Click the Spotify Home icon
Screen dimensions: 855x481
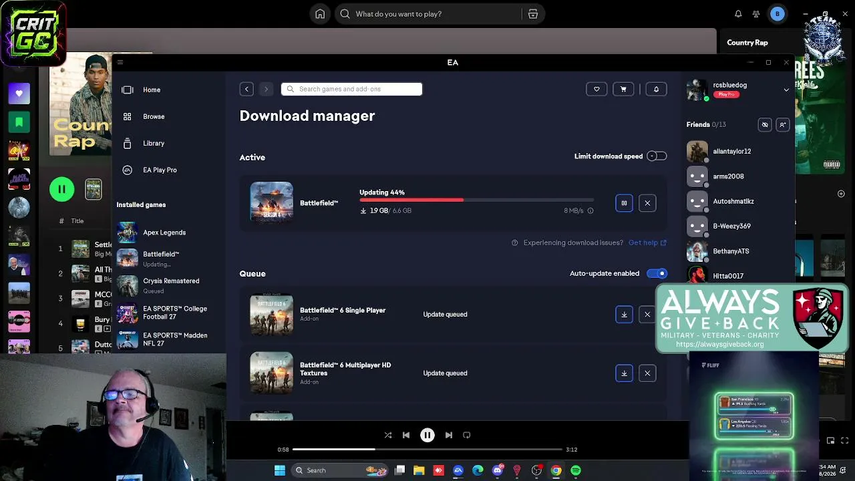[x=320, y=14]
